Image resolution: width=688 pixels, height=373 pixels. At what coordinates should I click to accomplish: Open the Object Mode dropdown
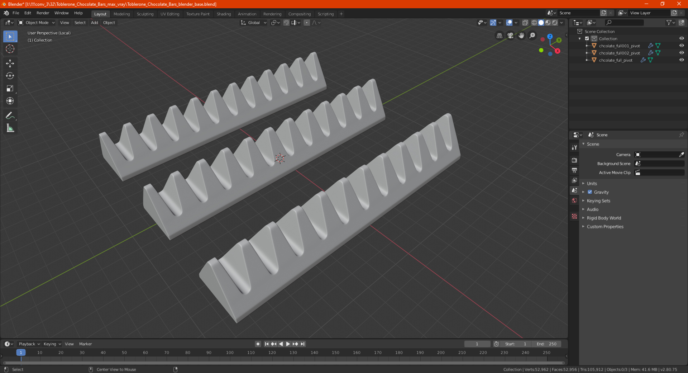point(37,23)
